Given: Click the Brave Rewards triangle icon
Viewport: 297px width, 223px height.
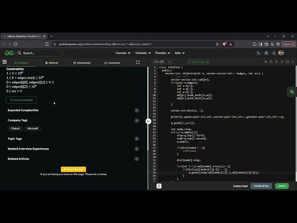Looking at the screenshot, I should point(231,44).
